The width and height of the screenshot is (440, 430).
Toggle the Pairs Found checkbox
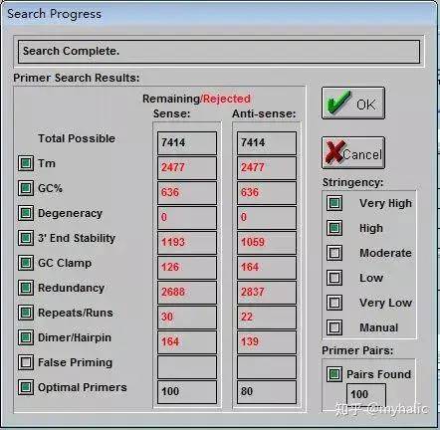pos(334,374)
